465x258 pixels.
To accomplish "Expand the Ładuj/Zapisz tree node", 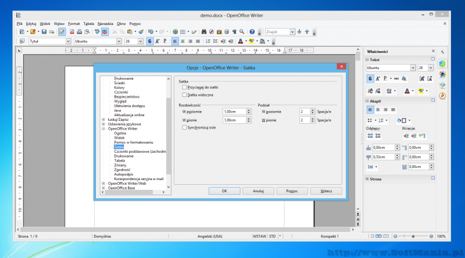I will [103, 120].
